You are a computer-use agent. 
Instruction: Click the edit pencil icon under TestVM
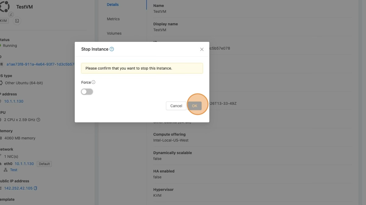(x=11, y=14)
